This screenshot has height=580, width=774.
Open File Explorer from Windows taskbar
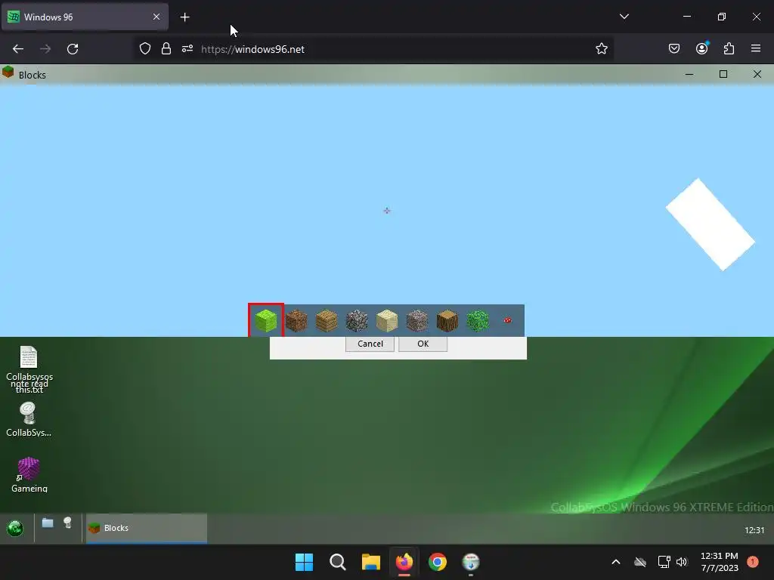pyautogui.click(x=370, y=562)
